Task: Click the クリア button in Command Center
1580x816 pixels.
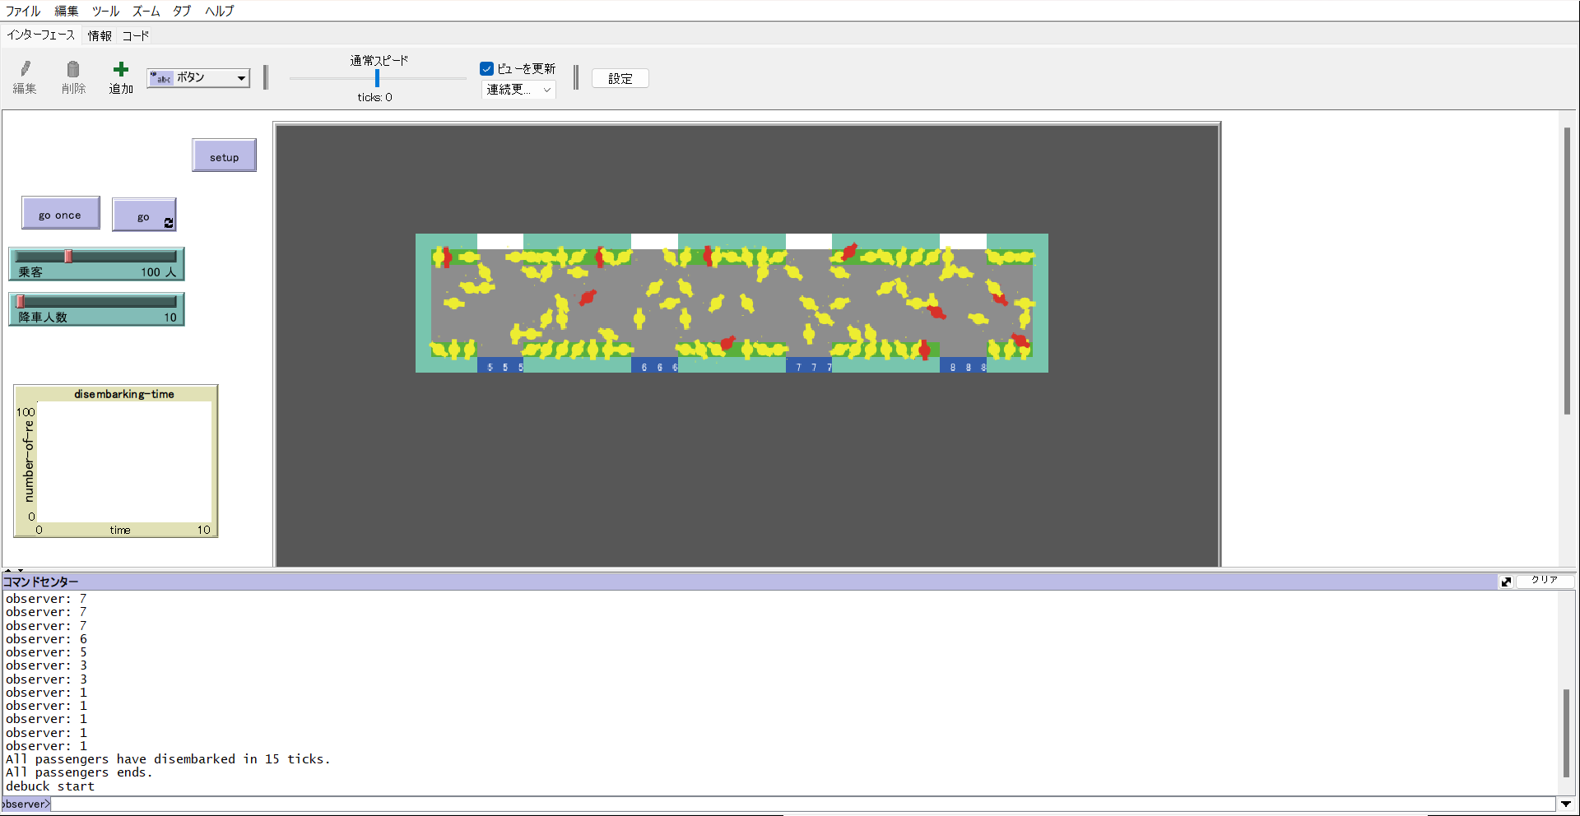Action: pyautogui.click(x=1545, y=581)
